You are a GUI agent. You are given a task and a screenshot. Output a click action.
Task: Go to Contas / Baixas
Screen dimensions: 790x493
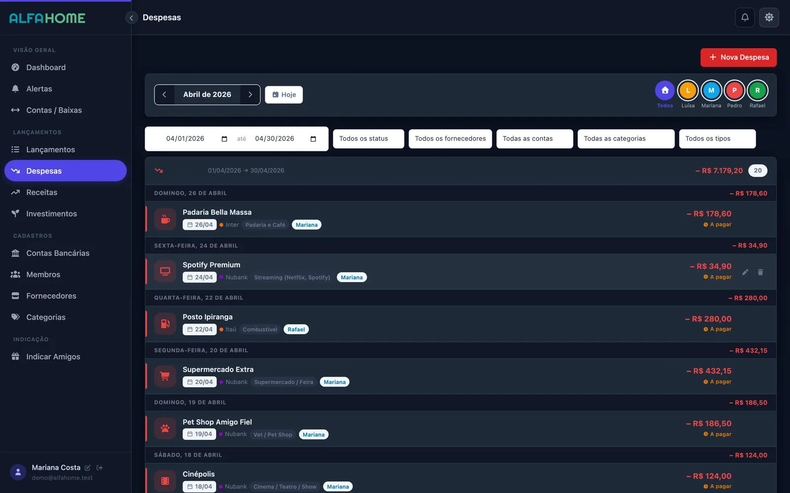pos(66,110)
